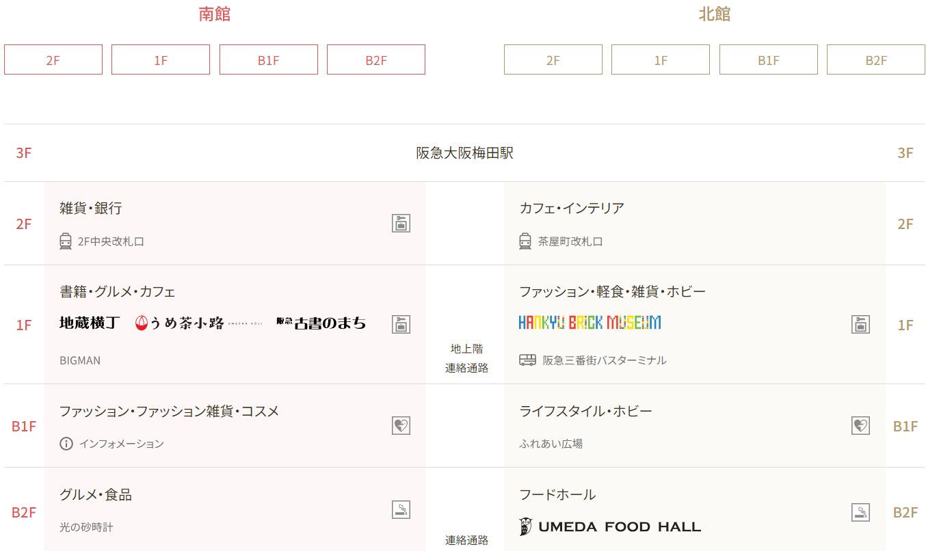Click the smoking area icon on South B2F
Viewport: 926px width, 551px height.
401,509
